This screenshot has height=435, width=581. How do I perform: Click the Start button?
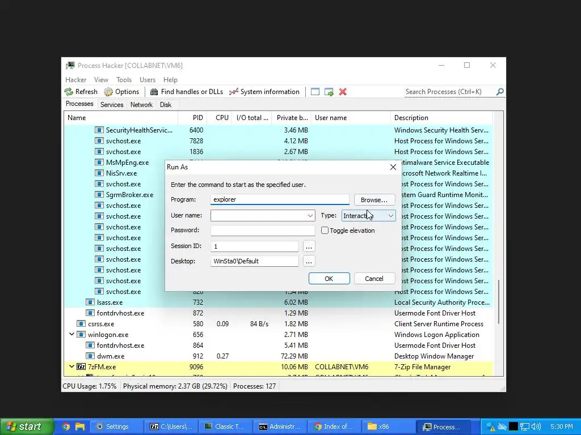click(x=27, y=427)
